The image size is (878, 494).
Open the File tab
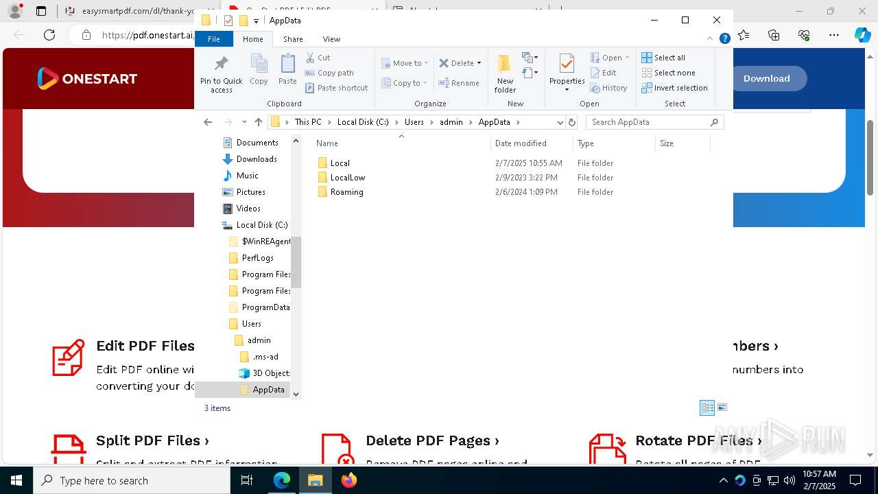[x=214, y=39]
